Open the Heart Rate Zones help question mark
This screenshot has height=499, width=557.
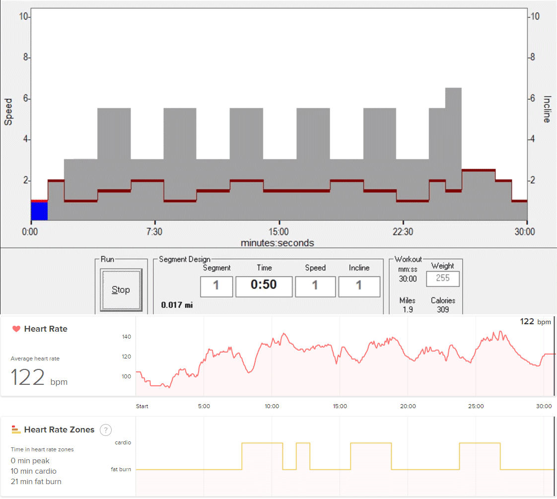point(105,430)
